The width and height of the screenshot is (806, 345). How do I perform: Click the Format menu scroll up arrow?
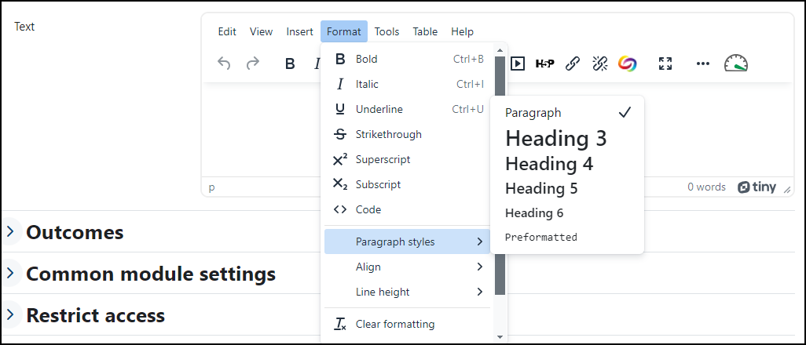pyautogui.click(x=500, y=50)
